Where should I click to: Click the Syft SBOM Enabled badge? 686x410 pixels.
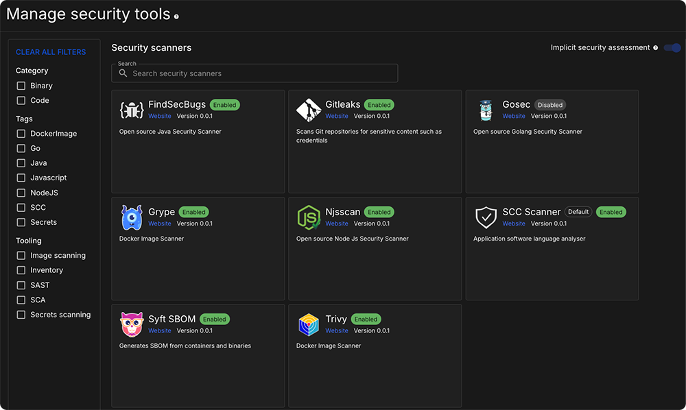214,319
